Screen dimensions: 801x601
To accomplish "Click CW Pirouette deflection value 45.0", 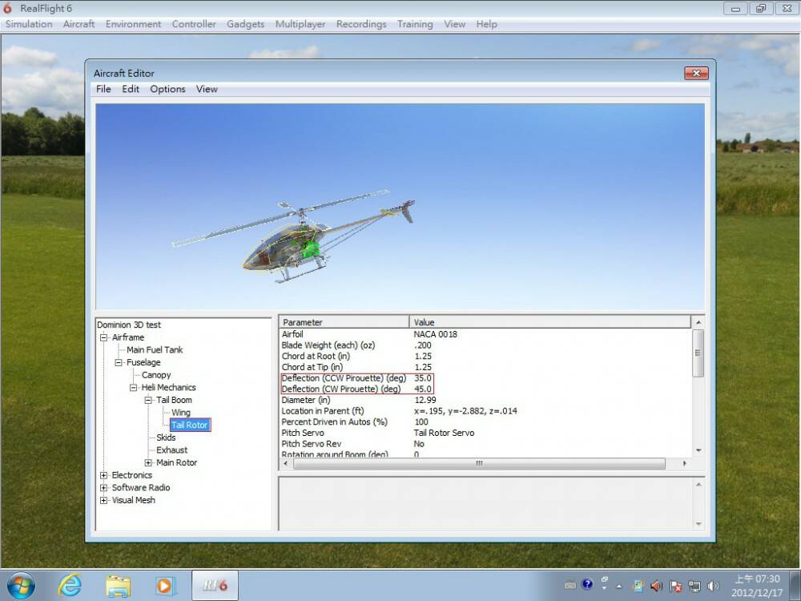I will [422, 389].
